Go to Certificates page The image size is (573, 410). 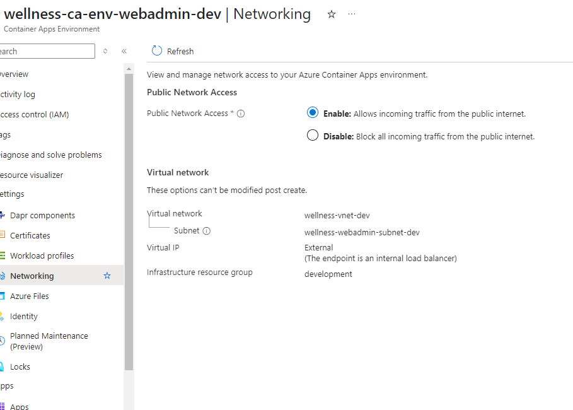tap(30, 235)
